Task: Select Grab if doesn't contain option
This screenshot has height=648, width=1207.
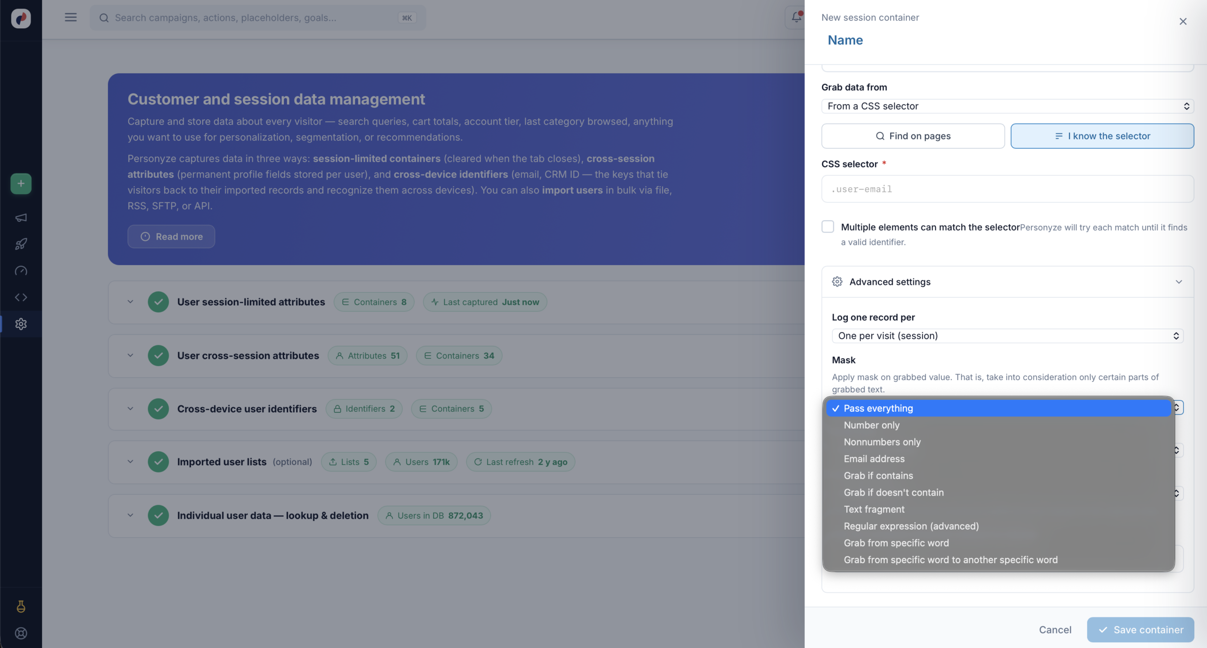Action: coord(998,492)
